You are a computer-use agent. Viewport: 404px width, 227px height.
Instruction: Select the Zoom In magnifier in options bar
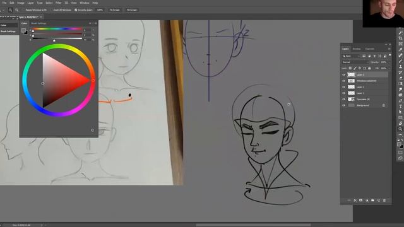point(10,10)
